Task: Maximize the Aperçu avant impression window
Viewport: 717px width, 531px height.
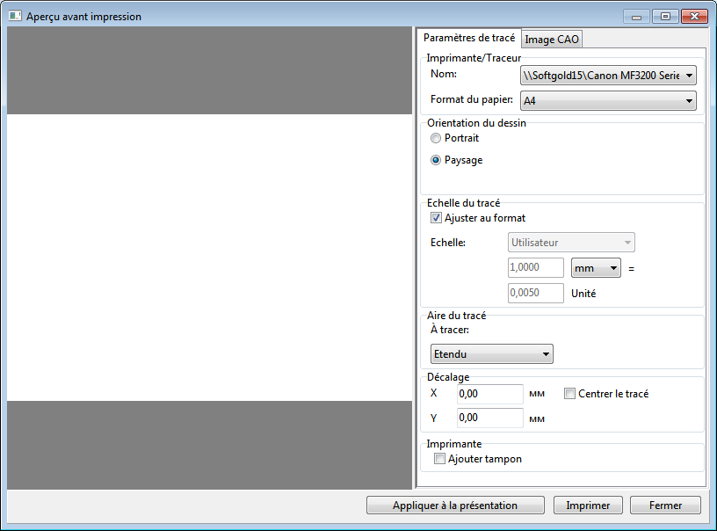Action: point(665,17)
